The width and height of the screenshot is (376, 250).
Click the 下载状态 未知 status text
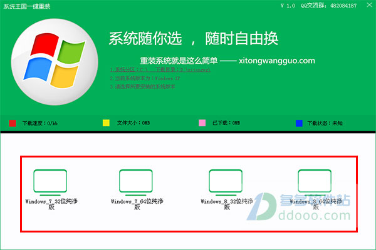click(x=328, y=124)
